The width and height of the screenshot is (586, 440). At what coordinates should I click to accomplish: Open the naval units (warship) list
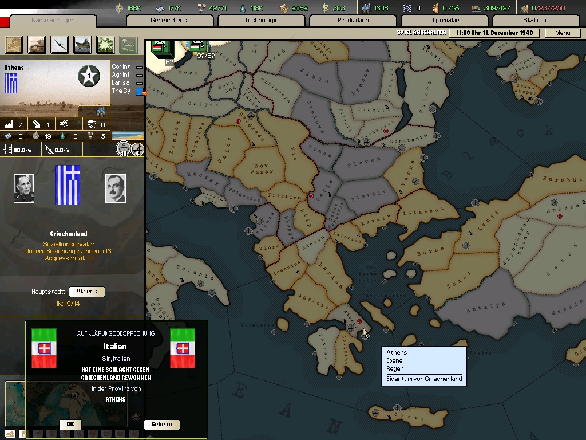tap(82, 44)
